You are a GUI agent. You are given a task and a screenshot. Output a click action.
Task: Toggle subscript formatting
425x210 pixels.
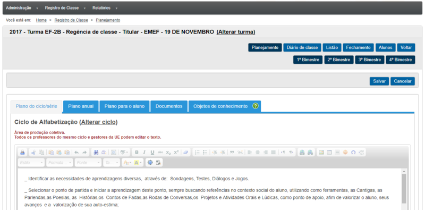[168, 152]
